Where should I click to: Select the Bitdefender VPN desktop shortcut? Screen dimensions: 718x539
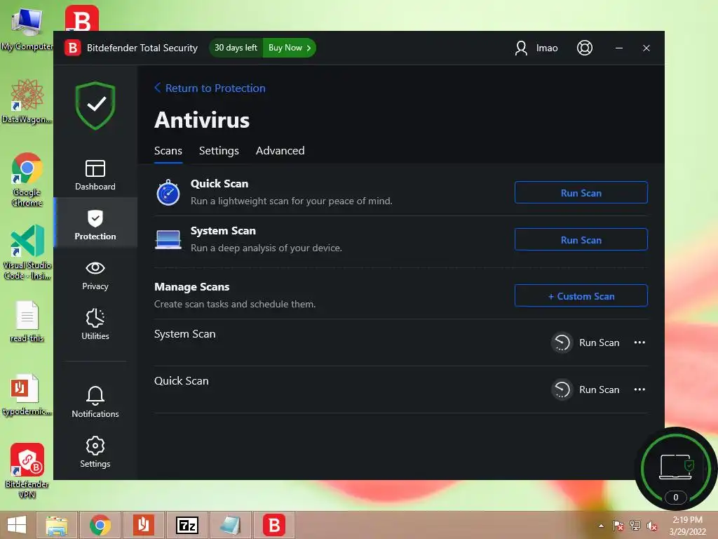click(x=27, y=471)
